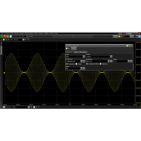The width and height of the screenshot is (141, 141).
Task: Open the Analyze menu
Action: click(x=41, y=34)
